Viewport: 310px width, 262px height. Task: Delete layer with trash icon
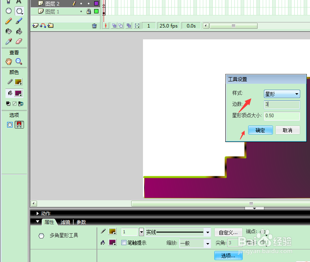pos(94,26)
